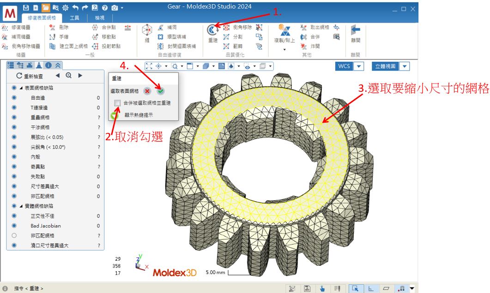Click 建立面上網格 tool
This screenshot has height=293, width=490.
(x=69, y=46)
